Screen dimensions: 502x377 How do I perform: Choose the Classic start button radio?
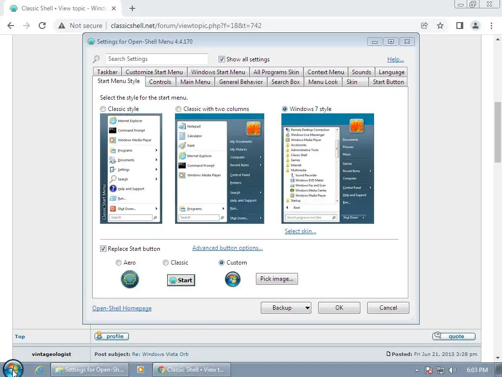[166, 263]
